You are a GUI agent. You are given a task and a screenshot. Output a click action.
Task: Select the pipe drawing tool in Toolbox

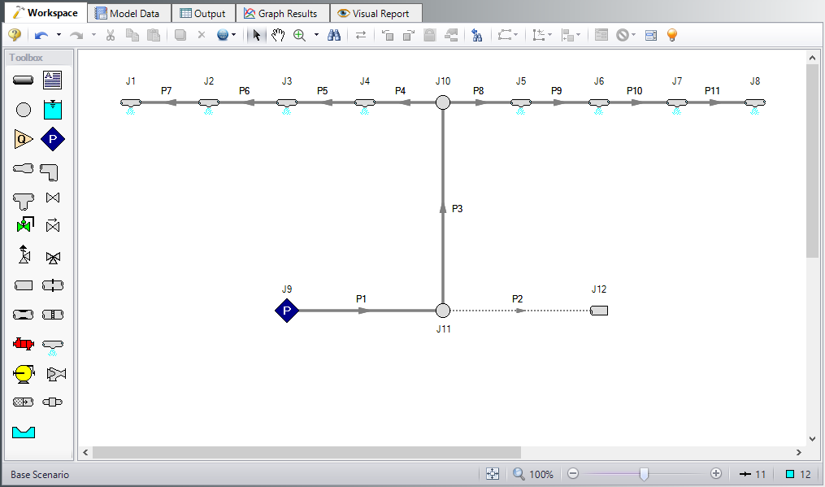coord(24,80)
